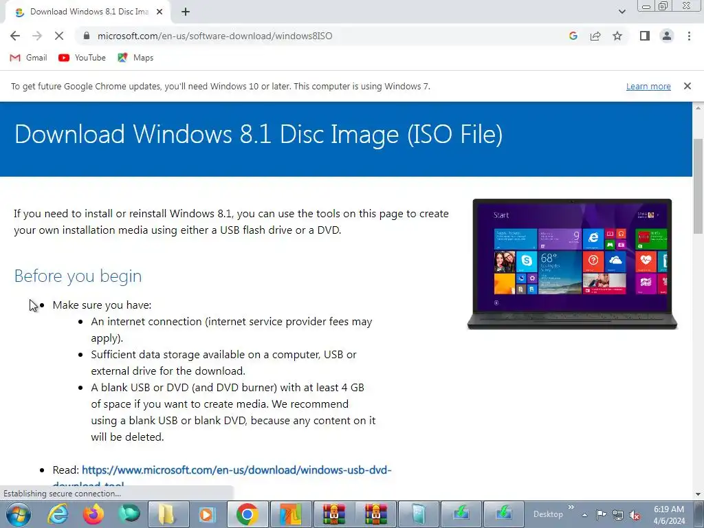Open the Windows Start menu
704x528 pixels.
(x=19, y=514)
